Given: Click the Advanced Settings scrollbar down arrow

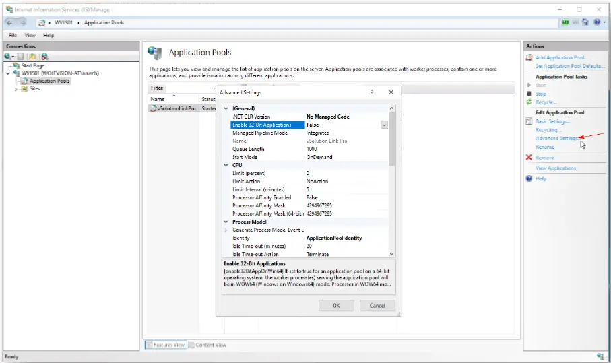Looking at the screenshot, I should [x=392, y=254].
